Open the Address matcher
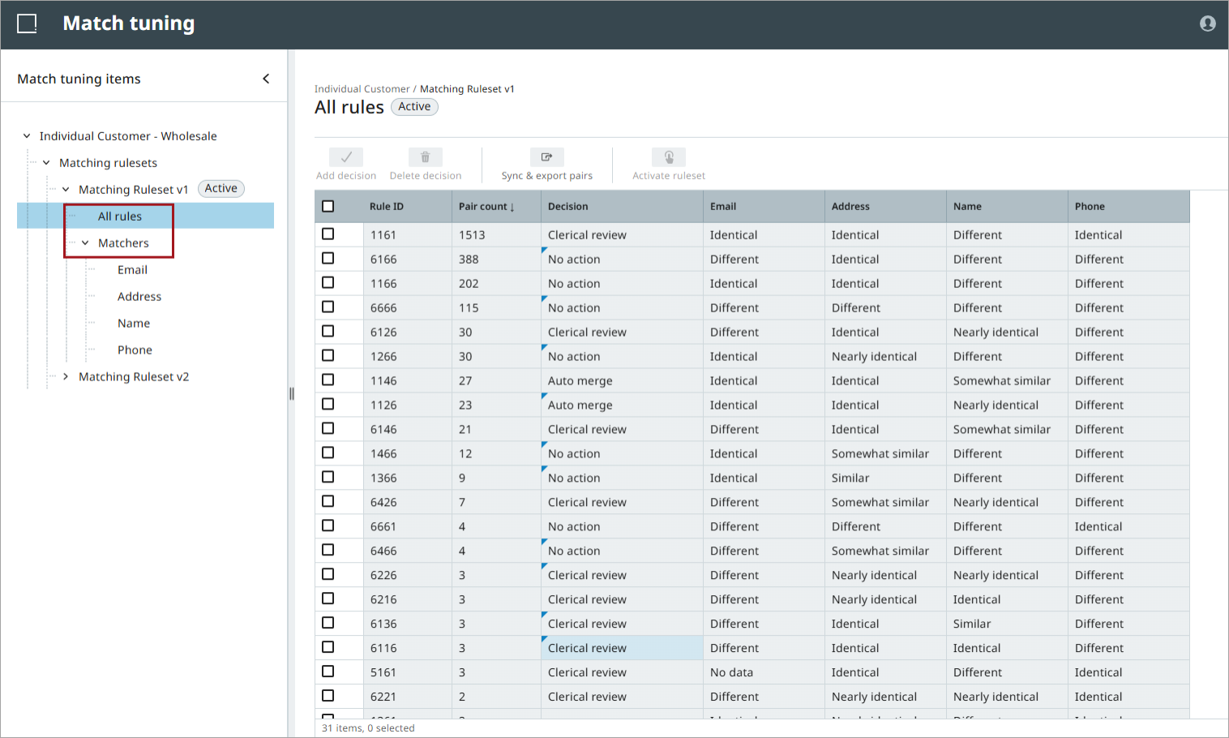 [x=139, y=297]
